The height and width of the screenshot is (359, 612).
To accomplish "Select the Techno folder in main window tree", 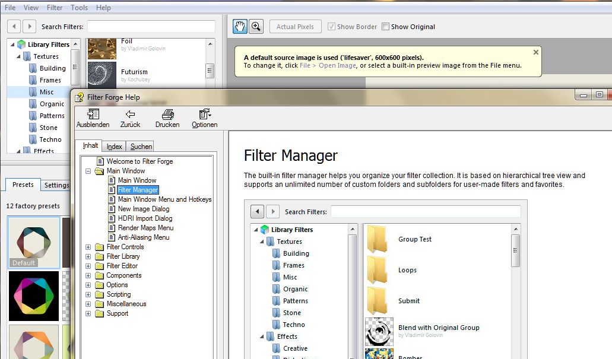I will (x=45, y=139).
